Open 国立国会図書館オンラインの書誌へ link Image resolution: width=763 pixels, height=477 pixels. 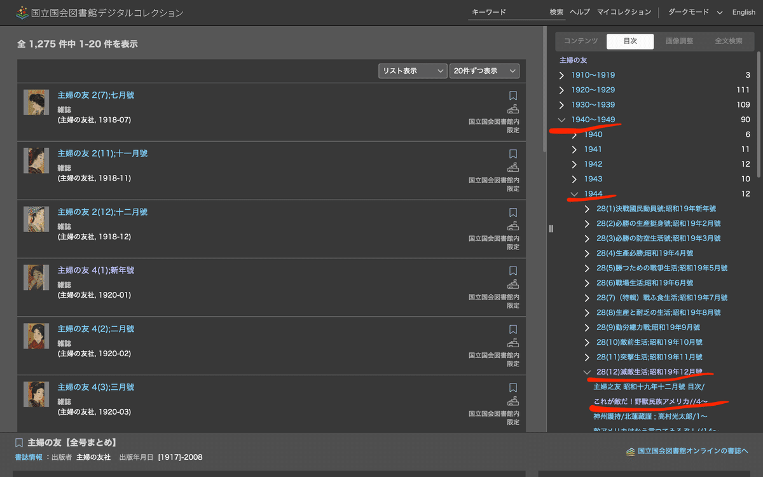693,452
